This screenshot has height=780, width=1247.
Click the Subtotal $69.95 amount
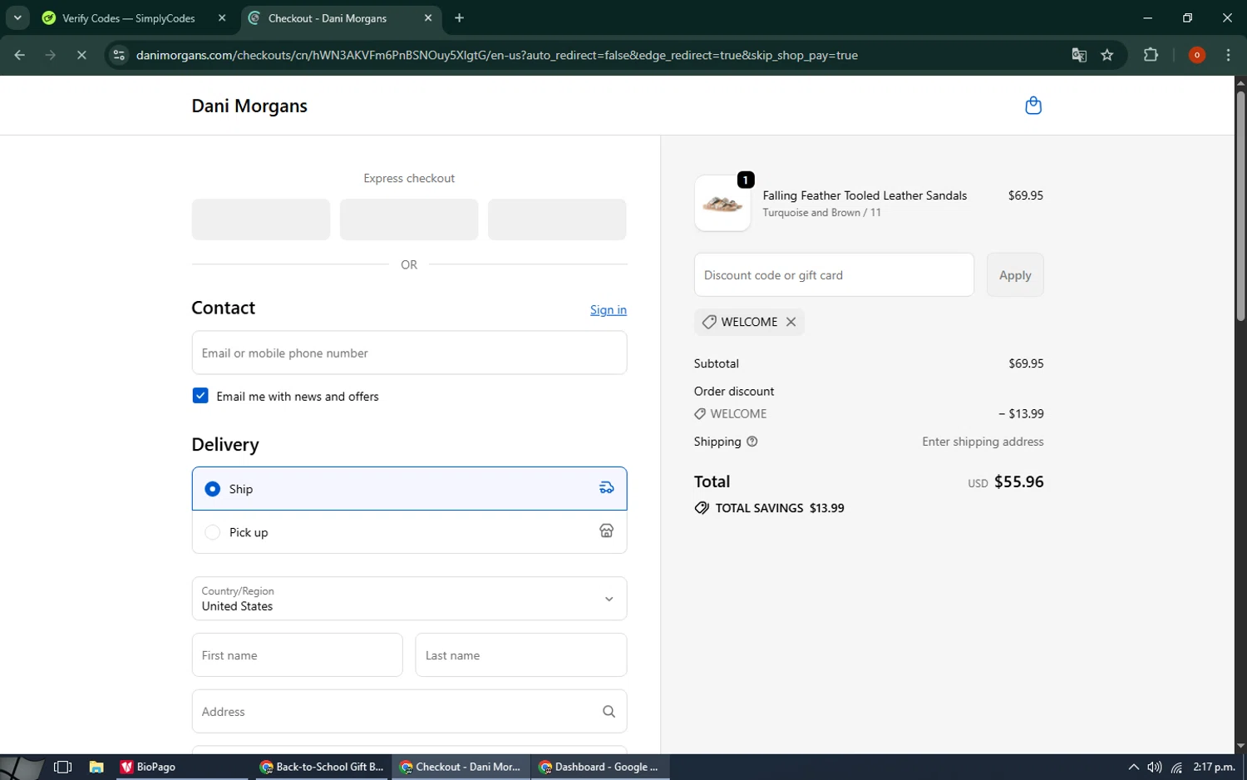[1026, 363]
